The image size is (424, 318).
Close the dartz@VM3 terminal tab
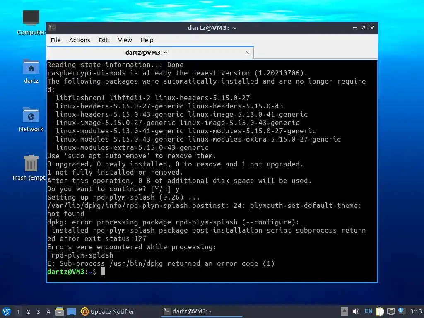[247, 52]
